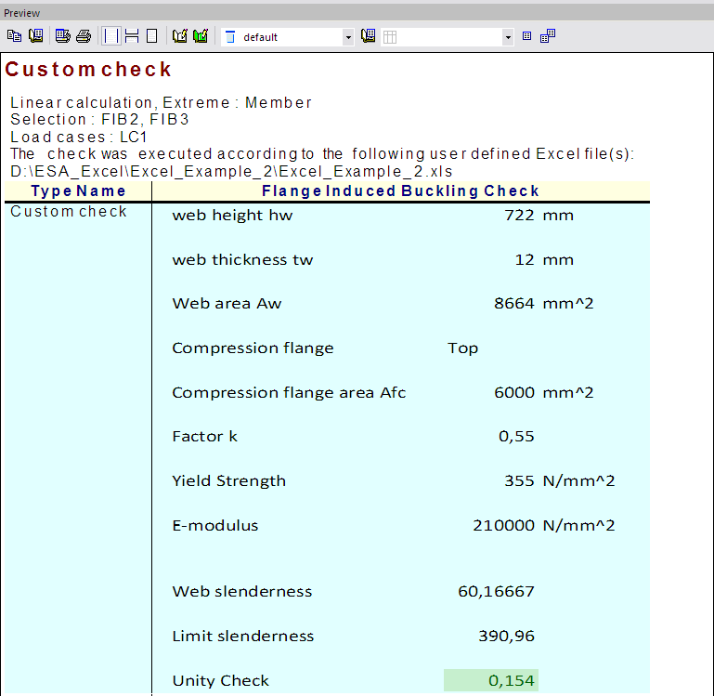Click the 'Top' value

[462, 348]
